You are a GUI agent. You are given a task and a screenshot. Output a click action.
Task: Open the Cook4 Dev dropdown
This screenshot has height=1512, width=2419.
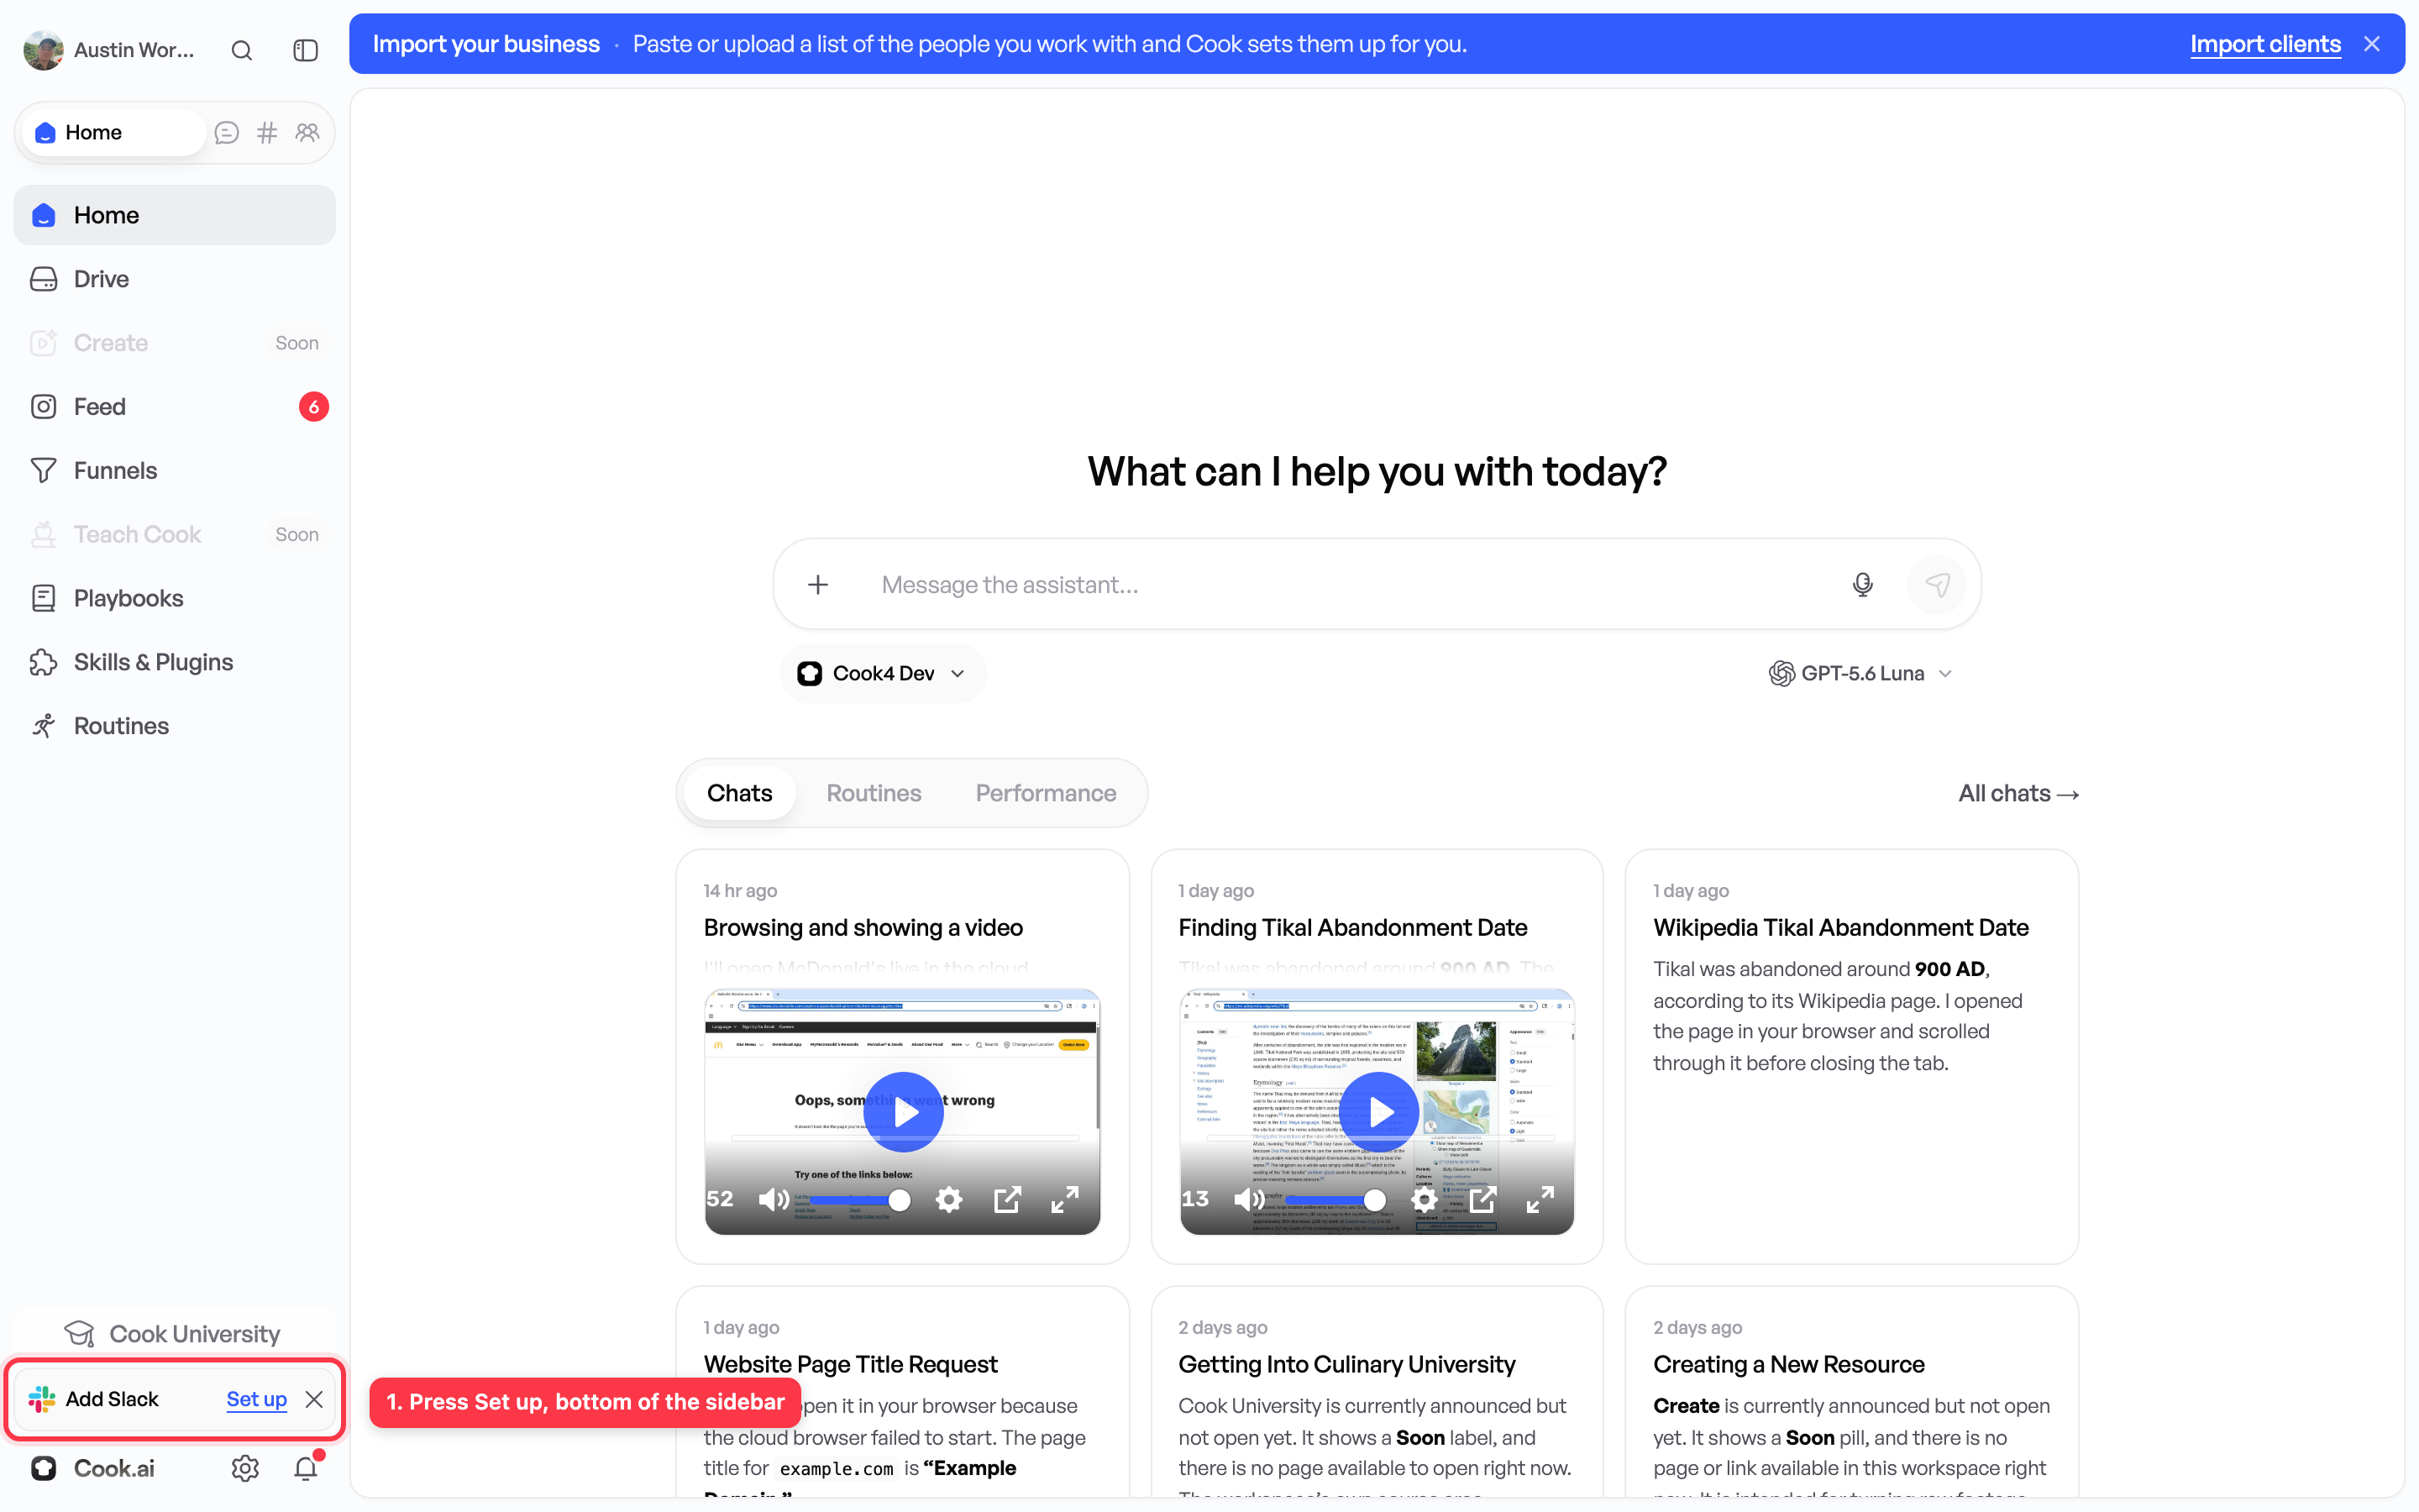point(882,674)
